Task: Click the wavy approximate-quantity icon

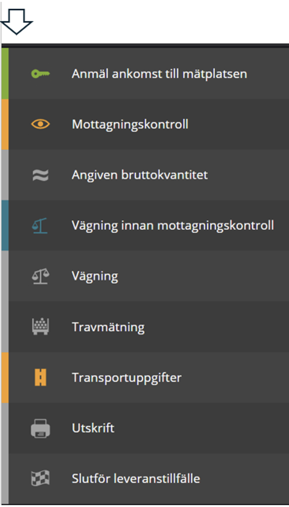Action: 40,175
